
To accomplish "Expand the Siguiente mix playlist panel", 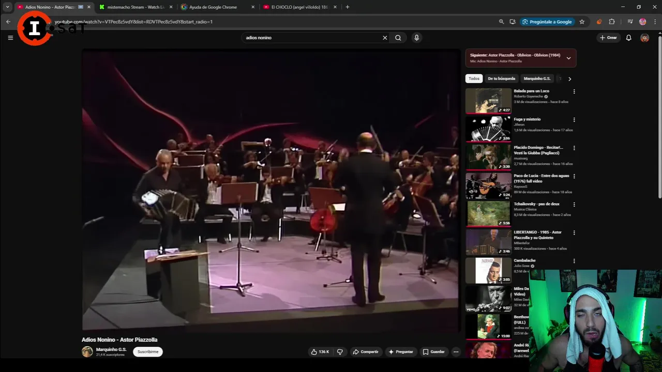I will pyautogui.click(x=568, y=58).
